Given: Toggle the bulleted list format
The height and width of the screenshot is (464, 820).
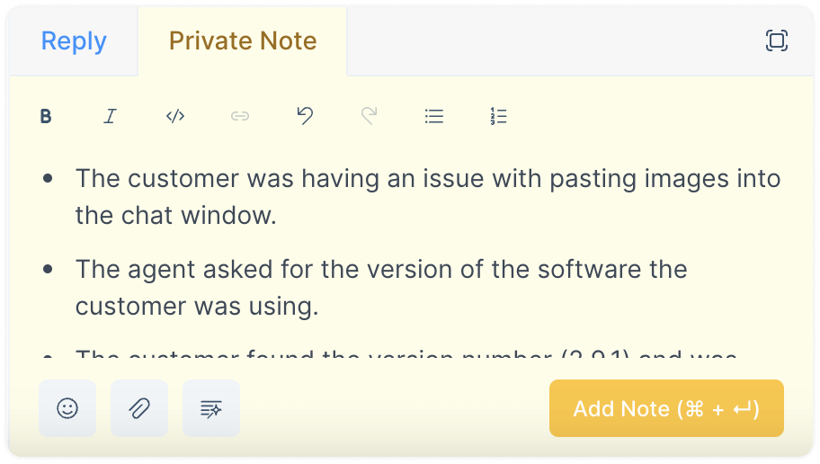Looking at the screenshot, I should click(434, 116).
